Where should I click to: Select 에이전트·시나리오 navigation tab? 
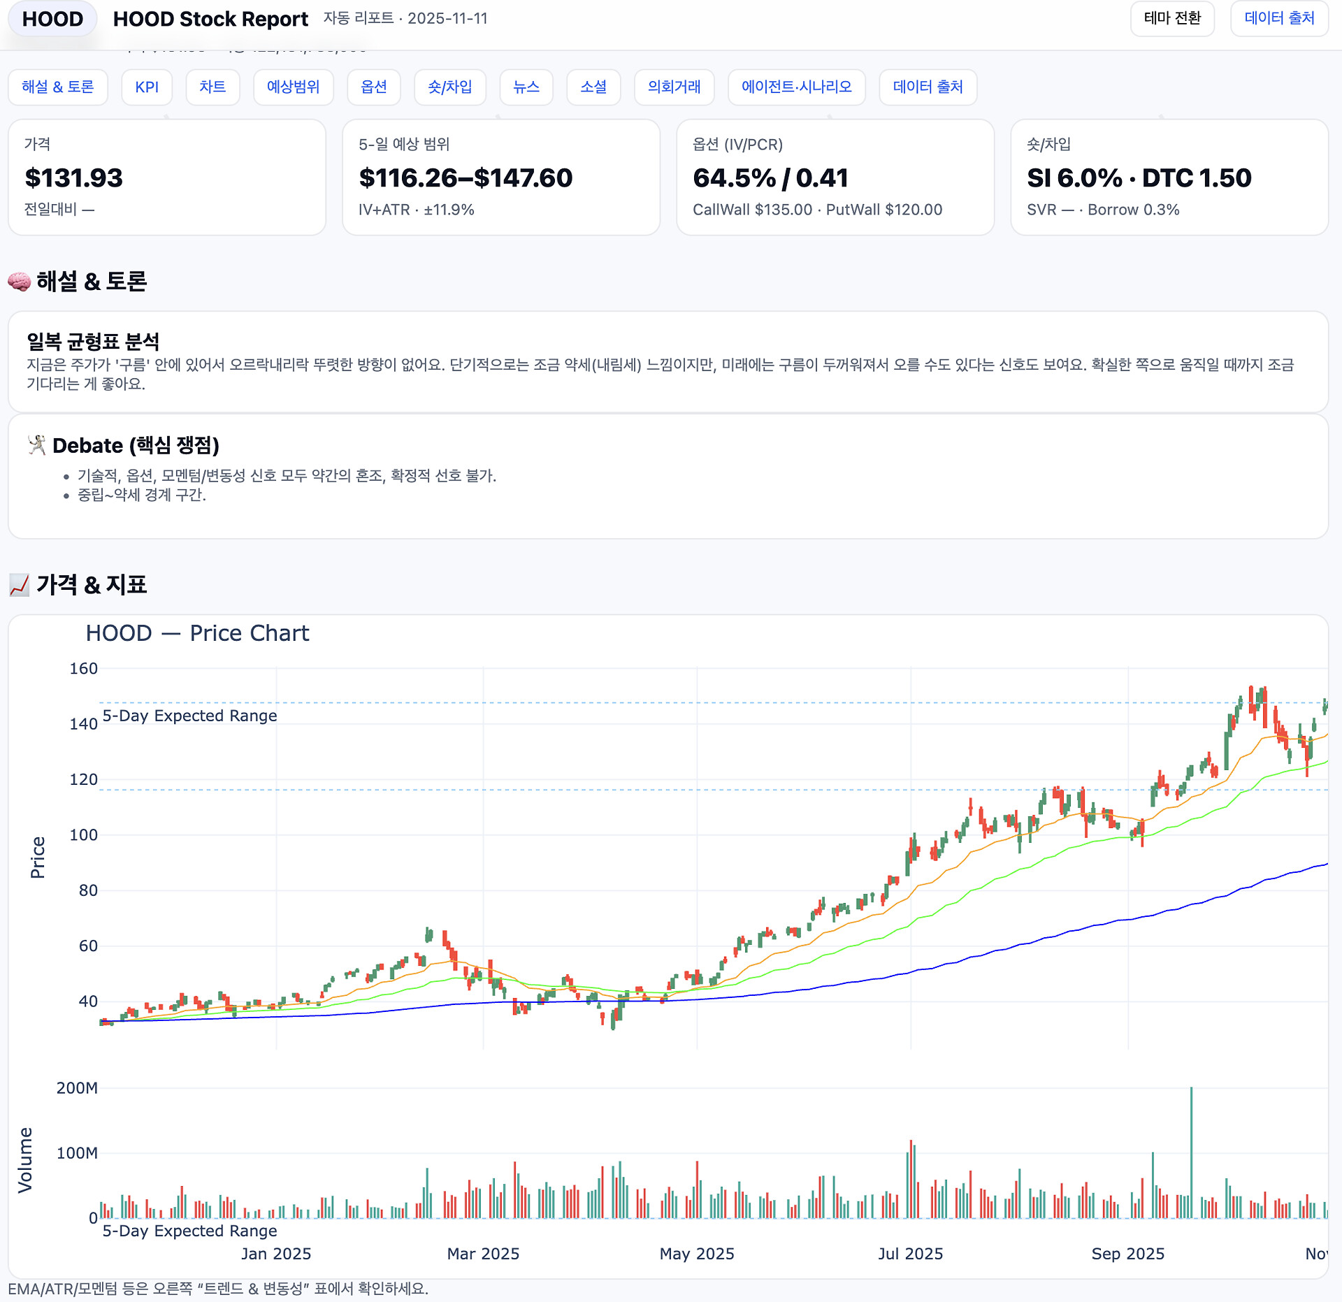796,87
